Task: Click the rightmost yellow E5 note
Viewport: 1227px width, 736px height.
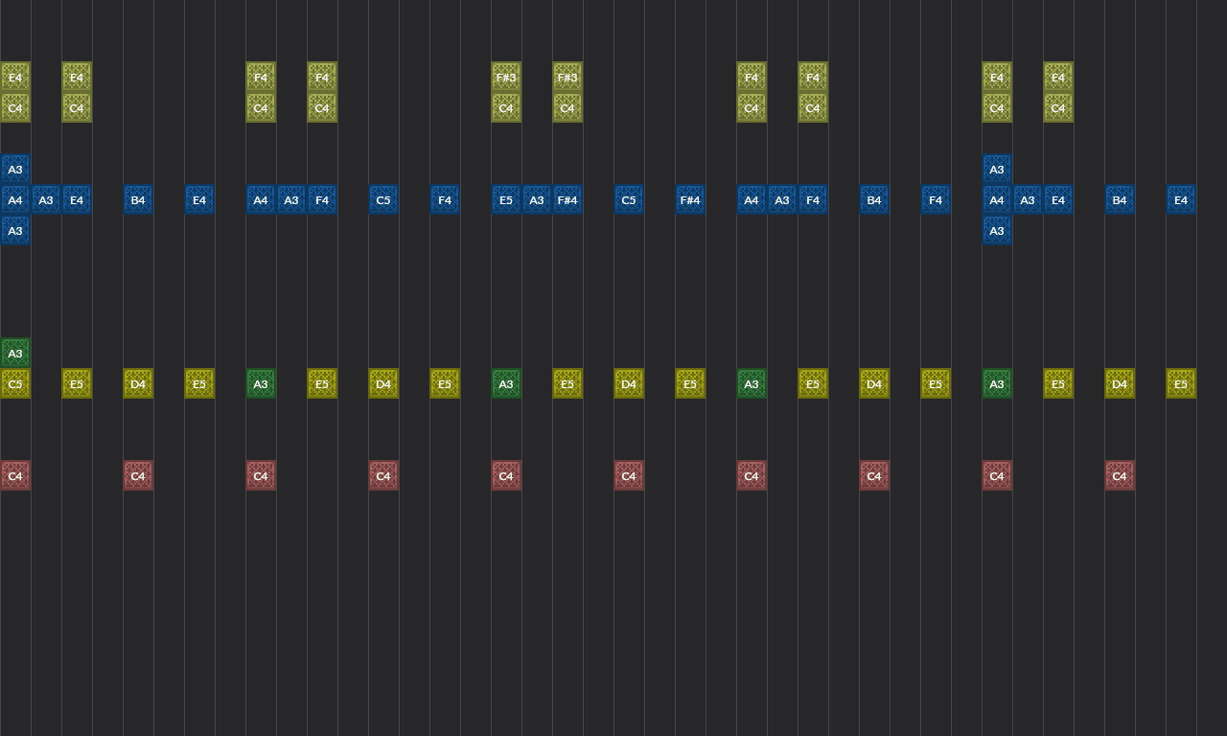Action: click(x=1181, y=383)
